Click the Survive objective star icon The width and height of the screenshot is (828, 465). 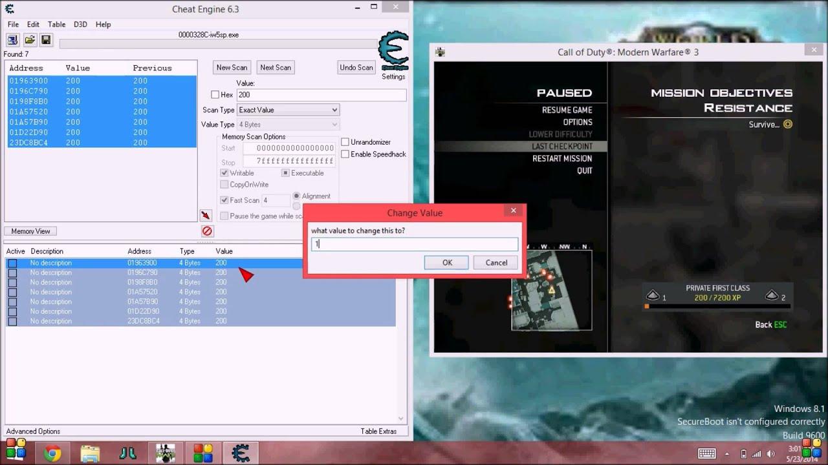788,124
